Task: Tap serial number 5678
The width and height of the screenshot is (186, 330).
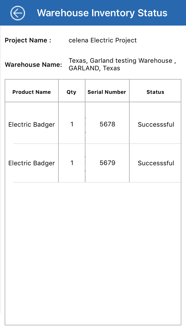Action: 108,124
